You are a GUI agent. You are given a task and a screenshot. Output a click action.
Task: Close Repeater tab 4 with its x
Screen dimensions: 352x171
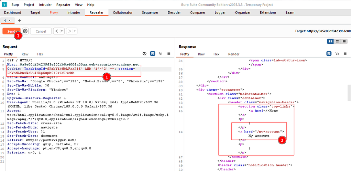(x=9, y=20)
